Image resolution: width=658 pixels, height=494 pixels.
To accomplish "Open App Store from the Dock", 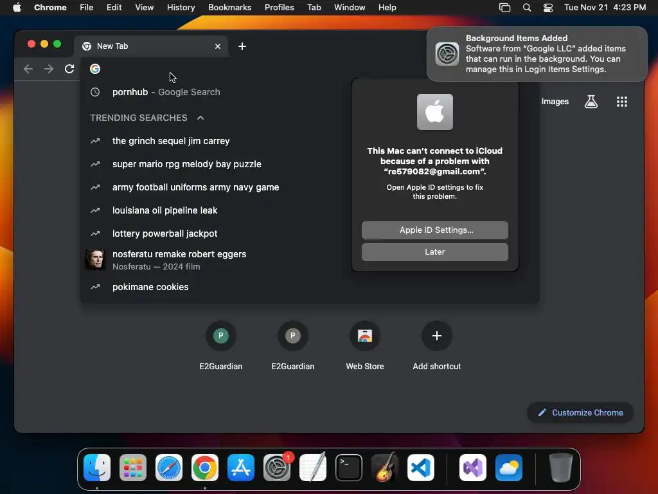I will coord(241,468).
